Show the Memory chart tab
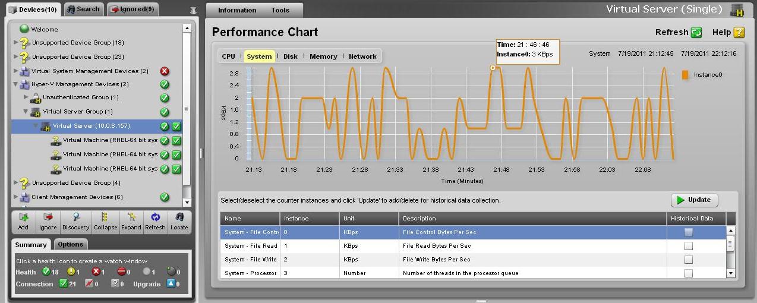Viewport: 757px width, 303px height. point(323,56)
